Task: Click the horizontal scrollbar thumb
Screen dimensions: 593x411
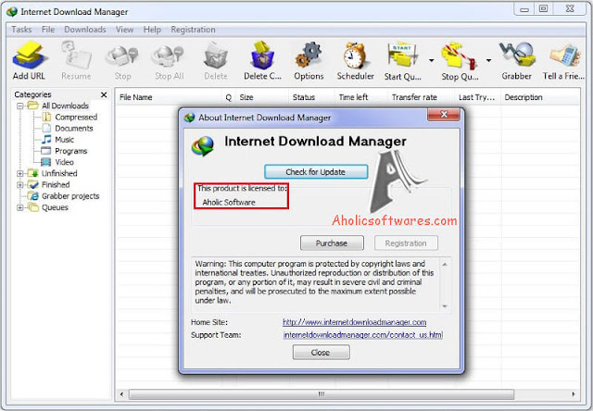Action: click(322, 394)
